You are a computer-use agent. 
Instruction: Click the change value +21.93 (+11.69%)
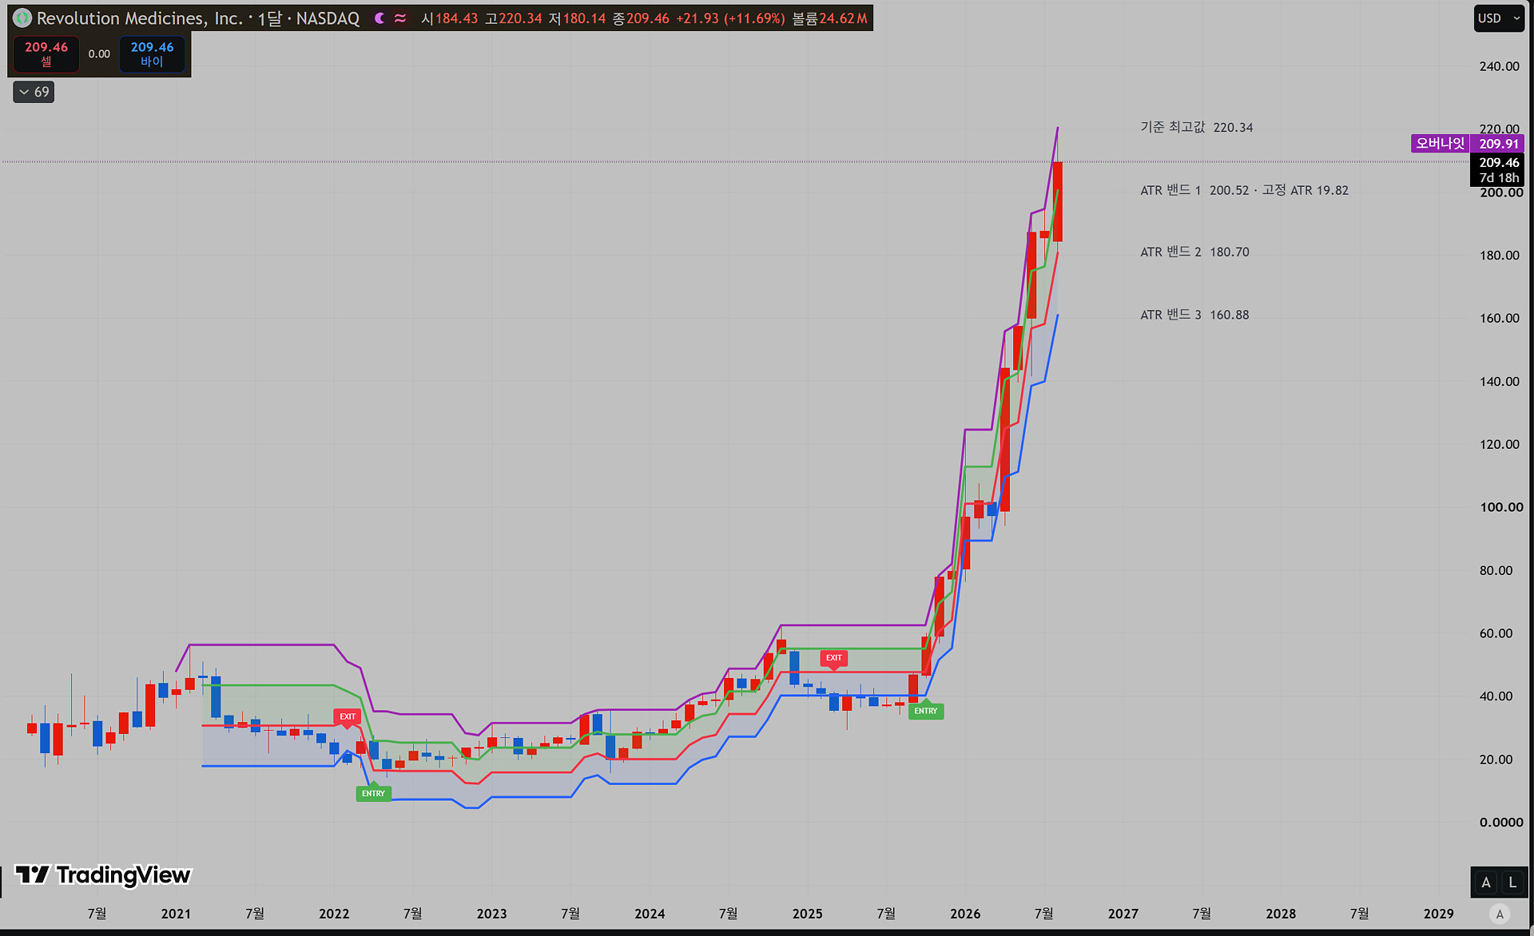(x=730, y=18)
